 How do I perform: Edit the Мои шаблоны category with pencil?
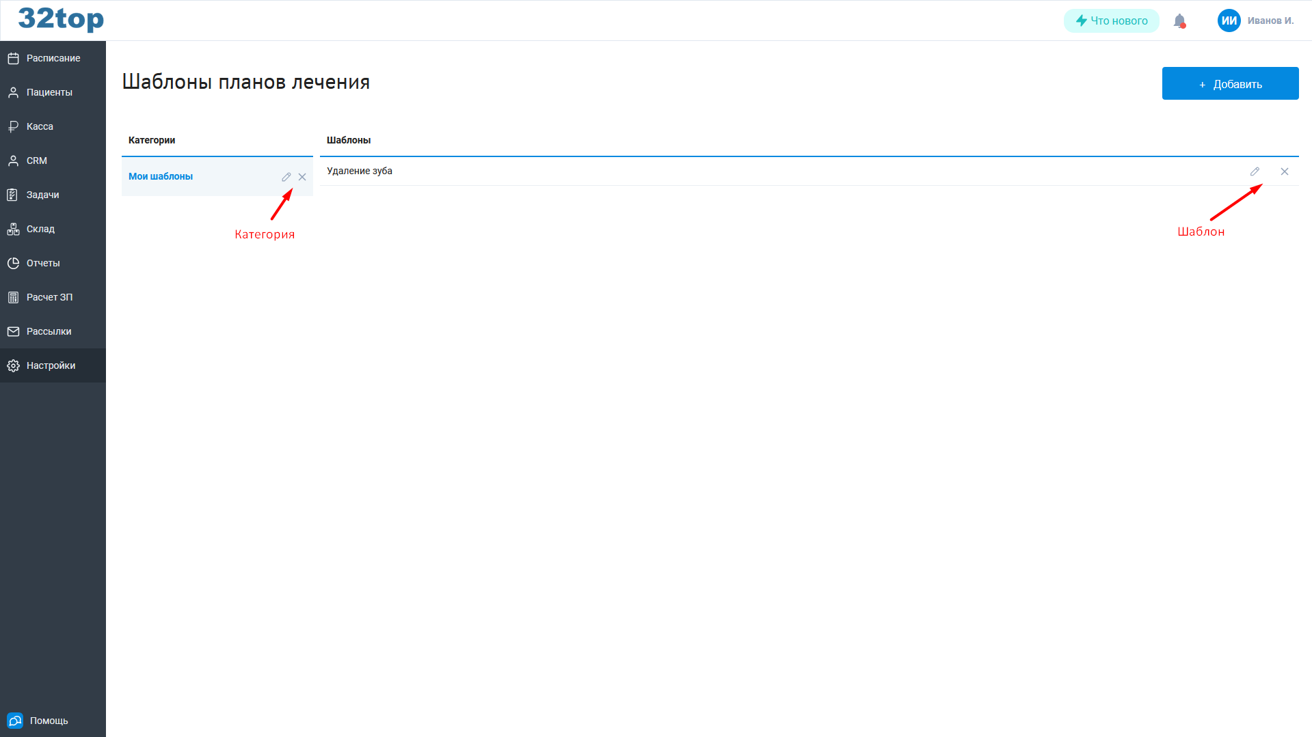(x=286, y=177)
